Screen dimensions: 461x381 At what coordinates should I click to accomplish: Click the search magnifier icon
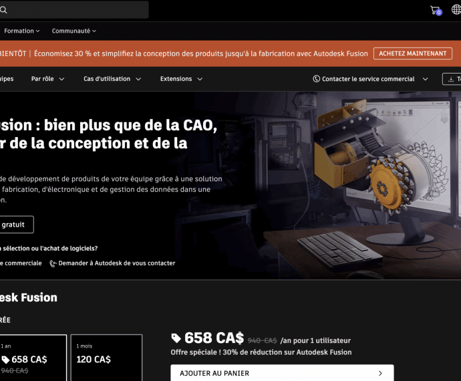pyautogui.click(x=3, y=10)
